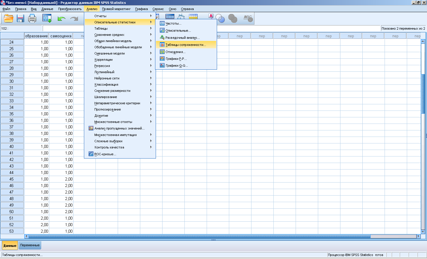This screenshot has height=259, width=427.
Task: Click the ROC-кривые icon
Action: tap(91, 154)
